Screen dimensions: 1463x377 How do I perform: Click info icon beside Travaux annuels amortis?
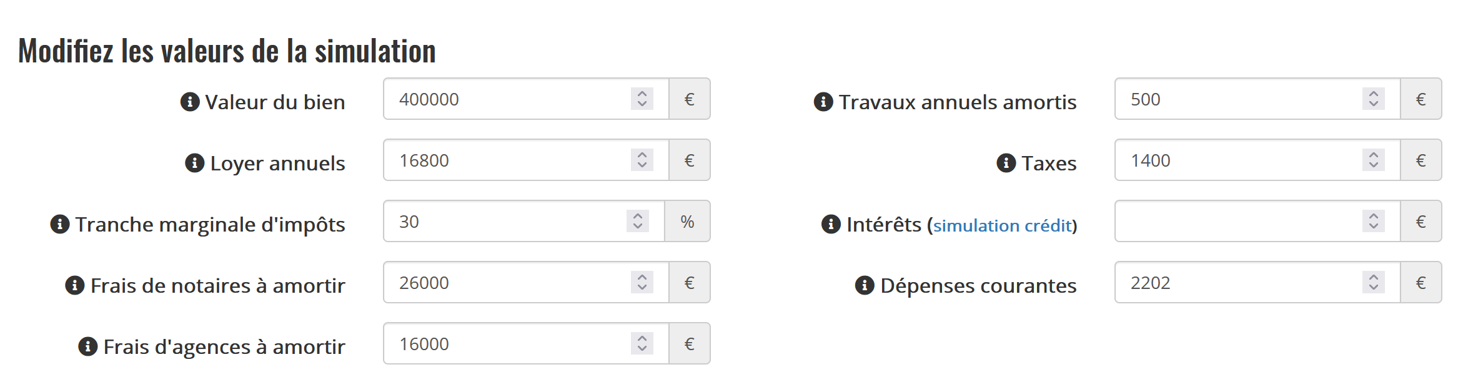[823, 102]
